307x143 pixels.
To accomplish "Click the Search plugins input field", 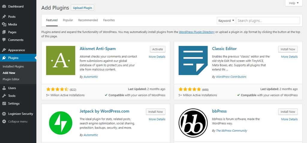I will tap(268, 21).
